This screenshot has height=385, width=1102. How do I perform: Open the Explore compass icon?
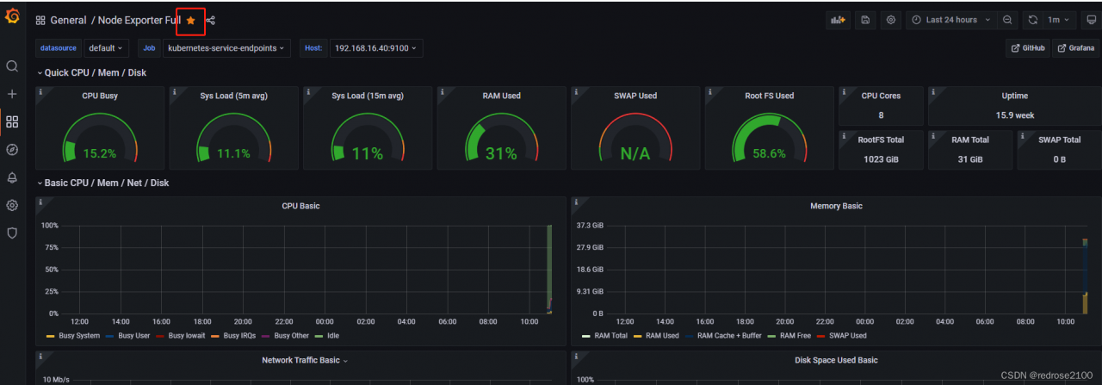tap(12, 150)
